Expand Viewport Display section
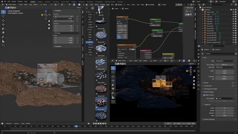This screenshot has height=134, width=238. coord(208,92)
